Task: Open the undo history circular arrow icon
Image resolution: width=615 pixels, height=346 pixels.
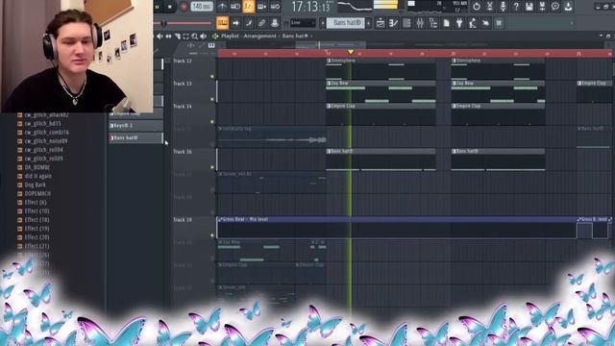Action: tap(477, 7)
